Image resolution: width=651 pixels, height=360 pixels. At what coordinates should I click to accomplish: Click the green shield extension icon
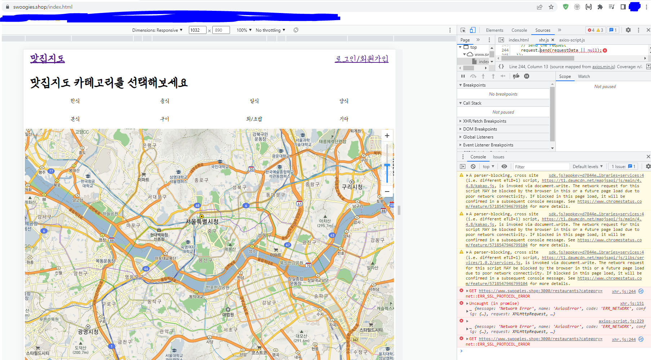[566, 7]
